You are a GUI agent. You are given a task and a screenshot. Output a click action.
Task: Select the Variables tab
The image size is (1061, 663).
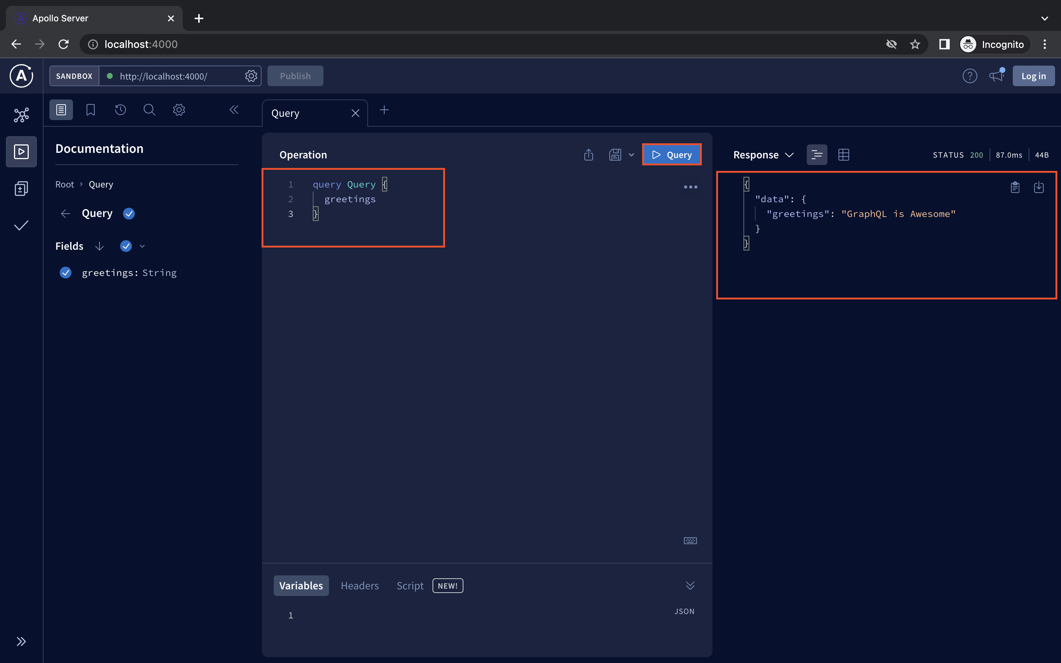click(x=301, y=586)
